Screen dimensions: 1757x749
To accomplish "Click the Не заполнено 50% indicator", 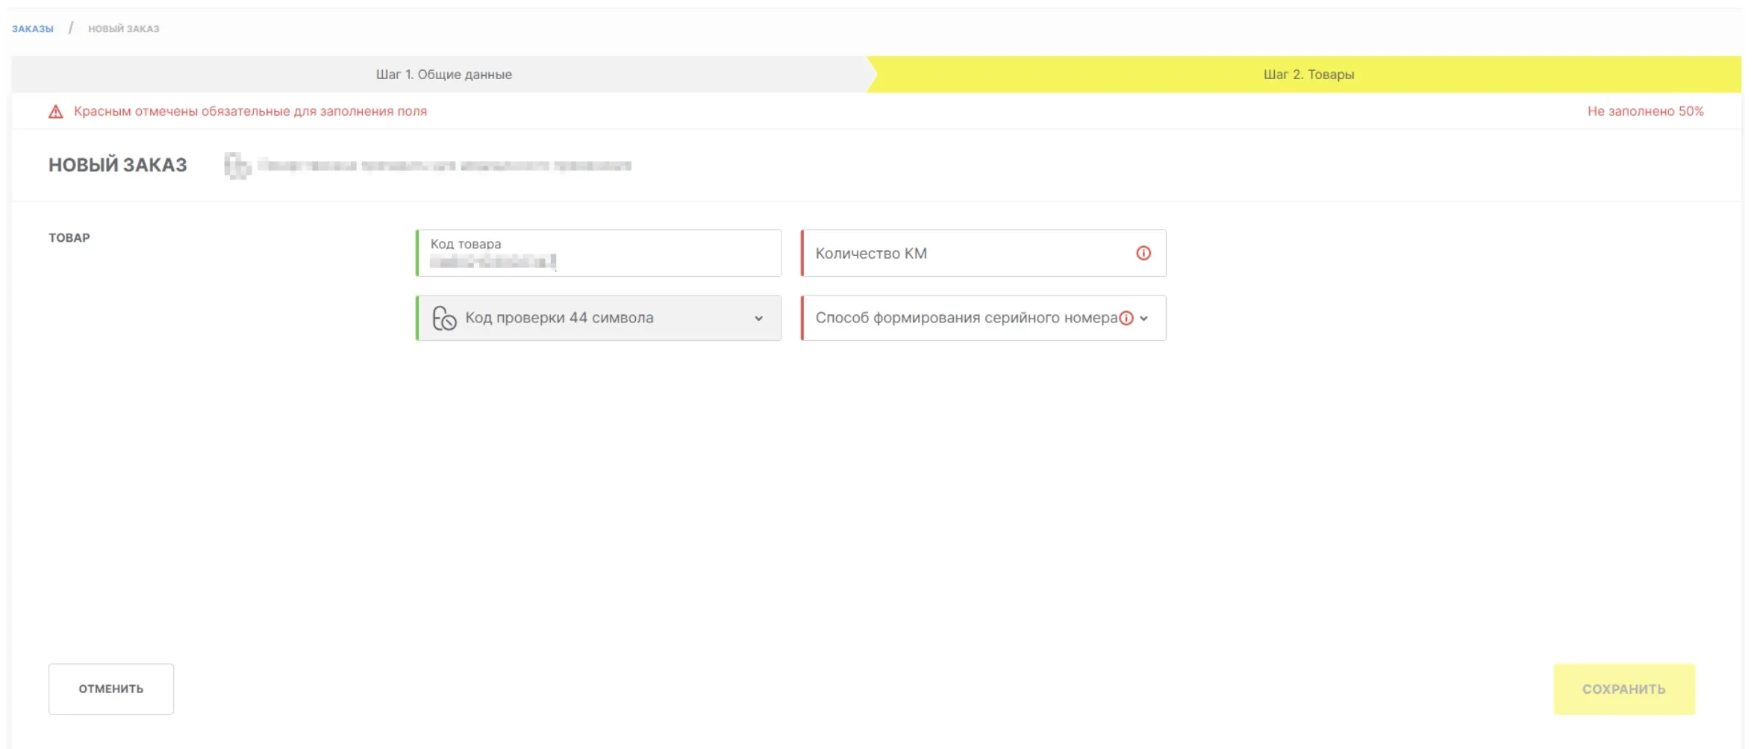I will pyautogui.click(x=1645, y=111).
